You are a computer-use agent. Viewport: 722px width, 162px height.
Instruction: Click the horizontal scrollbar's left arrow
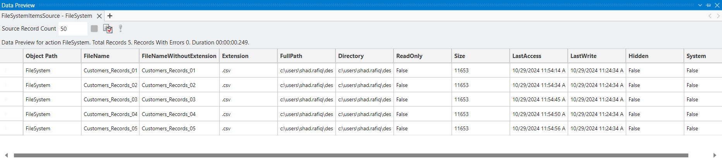pyautogui.click(x=6, y=155)
